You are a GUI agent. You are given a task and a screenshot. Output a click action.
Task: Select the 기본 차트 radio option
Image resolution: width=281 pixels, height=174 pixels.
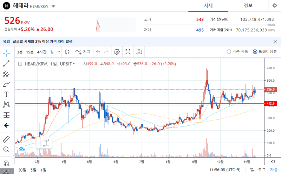point(237,51)
